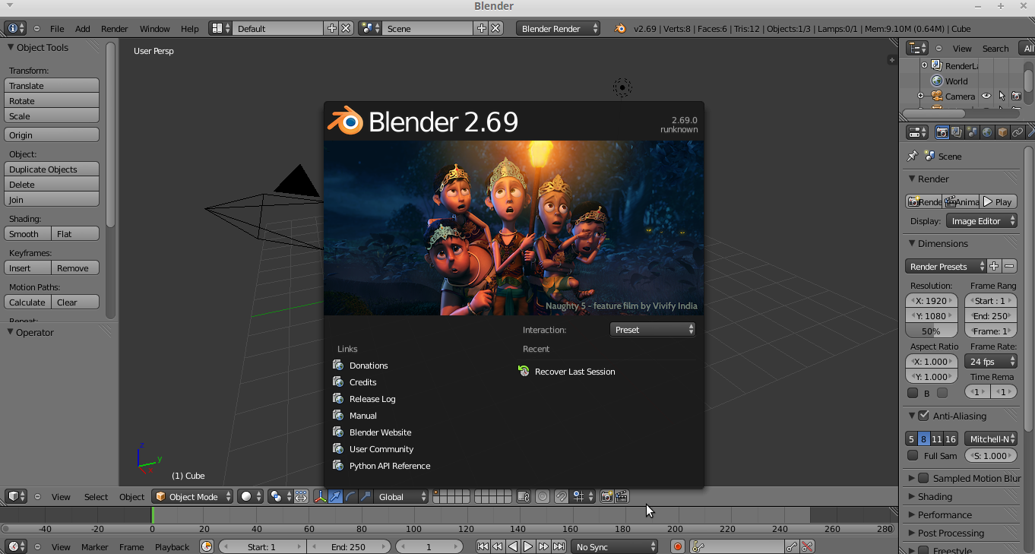Click the pin icon beside Scene
Screen dimensions: 1035x554
(x=913, y=156)
